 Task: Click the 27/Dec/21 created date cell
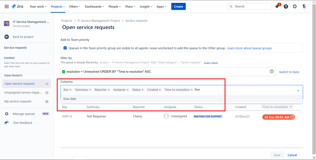click(x=242, y=116)
